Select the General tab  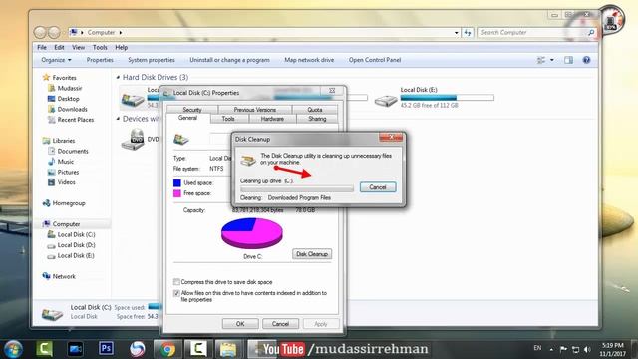click(187, 118)
